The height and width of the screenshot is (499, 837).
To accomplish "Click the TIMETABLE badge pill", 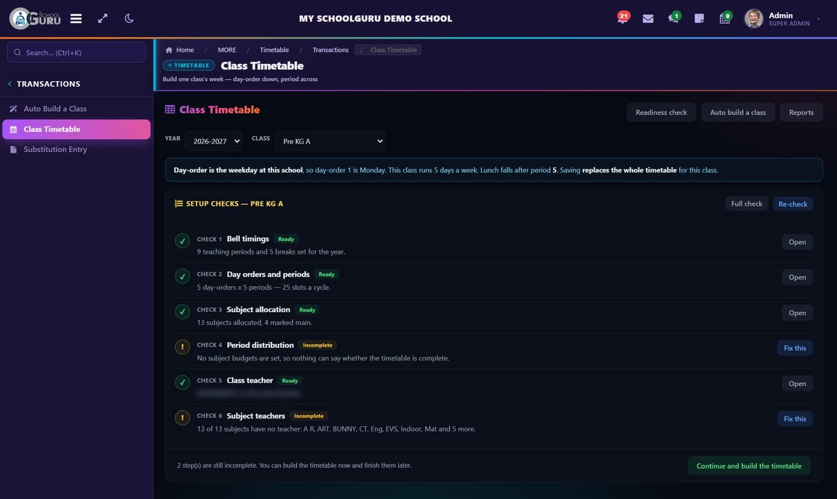I will coord(189,66).
